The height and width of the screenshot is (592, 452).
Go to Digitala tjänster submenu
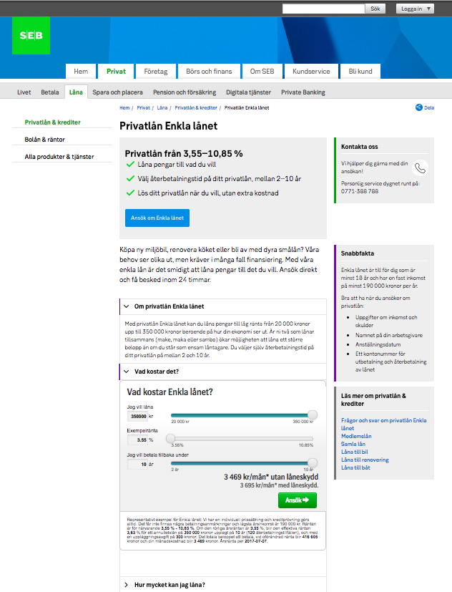(x=248, y=92)
